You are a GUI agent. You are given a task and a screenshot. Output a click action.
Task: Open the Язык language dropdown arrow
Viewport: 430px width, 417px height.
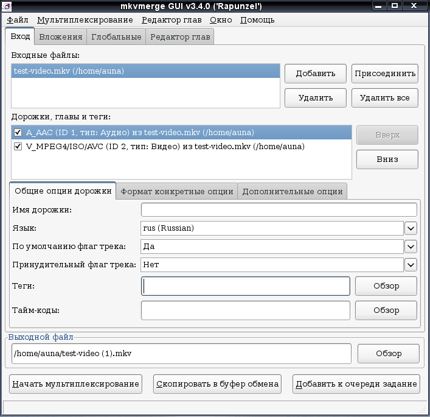click(x=411, y=228)
